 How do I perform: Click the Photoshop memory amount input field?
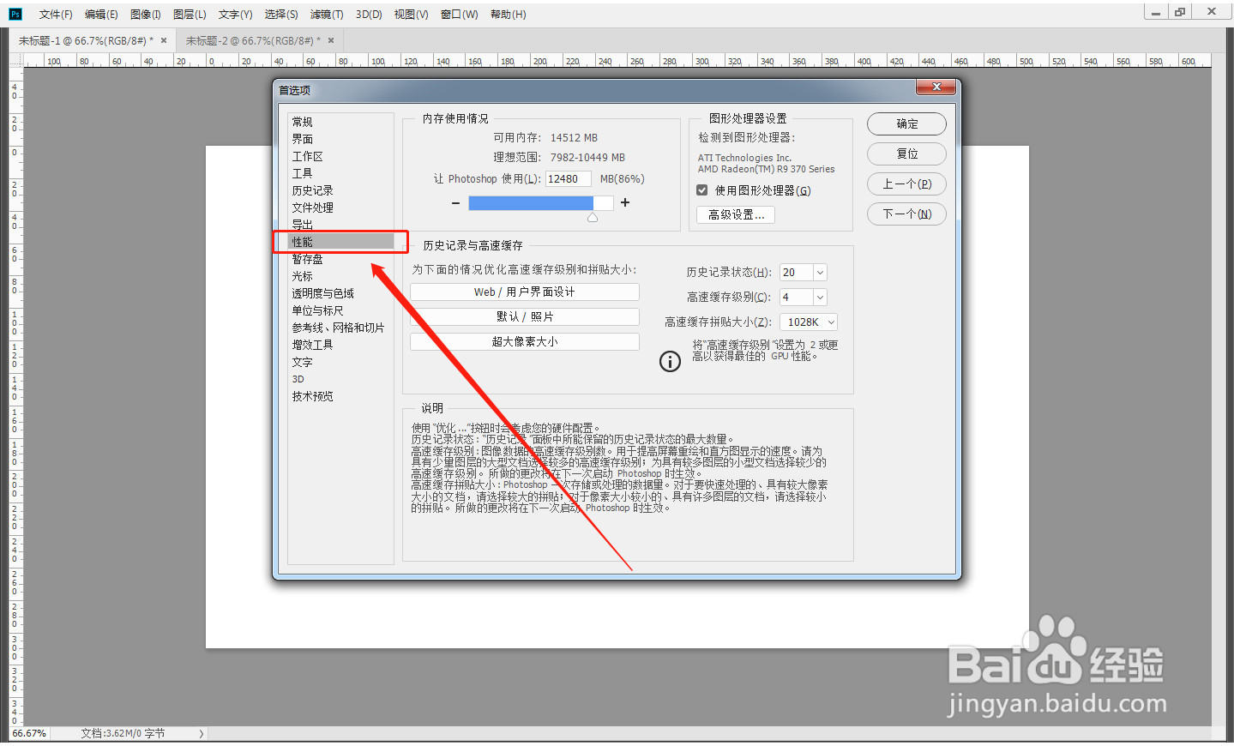tap(569, 177)
